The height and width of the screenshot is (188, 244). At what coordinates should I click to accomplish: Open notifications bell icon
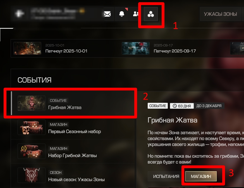click(122, 14)
